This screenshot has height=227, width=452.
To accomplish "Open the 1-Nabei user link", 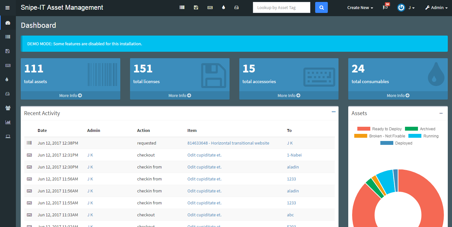I will (x=294, y=155).
